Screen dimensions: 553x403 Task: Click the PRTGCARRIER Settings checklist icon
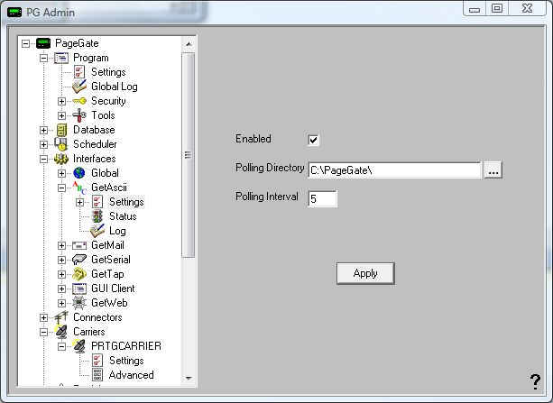pyautogui.click(x=97, y=361)
